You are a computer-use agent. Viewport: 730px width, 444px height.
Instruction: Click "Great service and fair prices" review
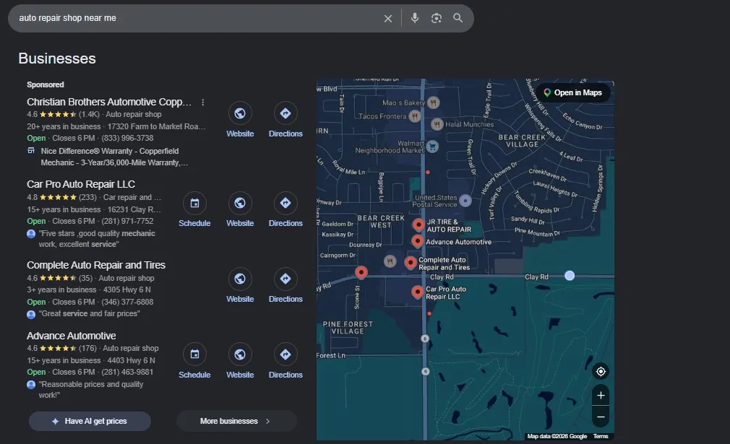pyautogui.click(x=90, y=314)
